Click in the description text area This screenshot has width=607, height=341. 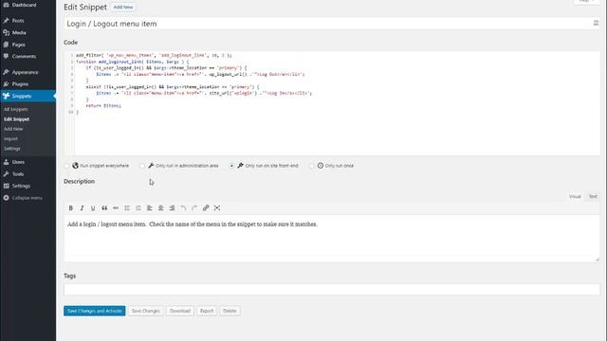332,239
